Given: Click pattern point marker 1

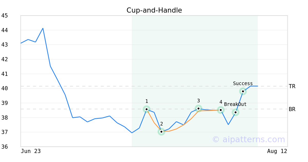Looking at the screenshot, I should 147,109.
